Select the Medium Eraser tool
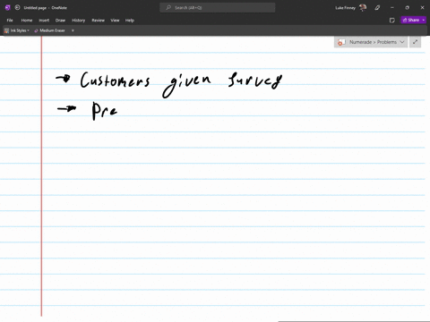Viewport: 430px width, 322px height. (x=49, y=30)
